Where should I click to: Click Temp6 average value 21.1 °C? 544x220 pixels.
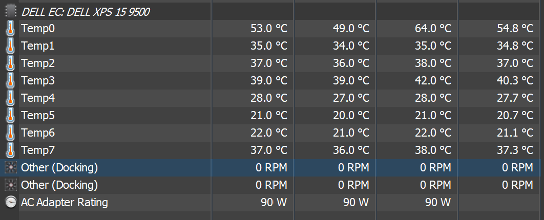tap(515, 133)
